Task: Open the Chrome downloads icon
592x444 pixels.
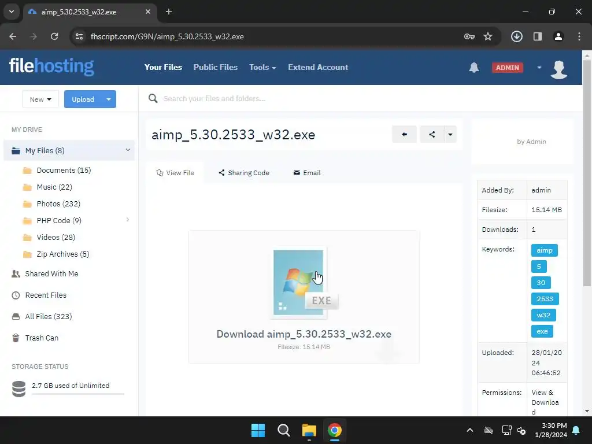Action: pos(516,36)
